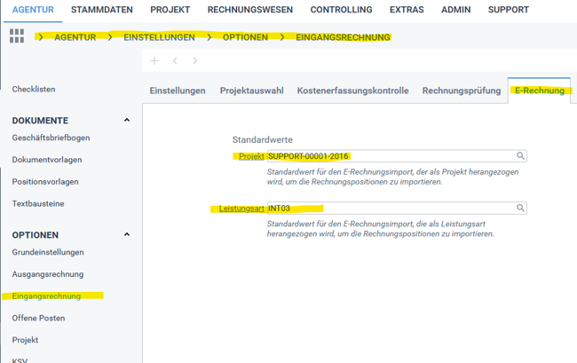This screenshot has width=577, height=363.
Task: Open Geschäftsbriefbogen in sidebar
Action: pos(51,138)
